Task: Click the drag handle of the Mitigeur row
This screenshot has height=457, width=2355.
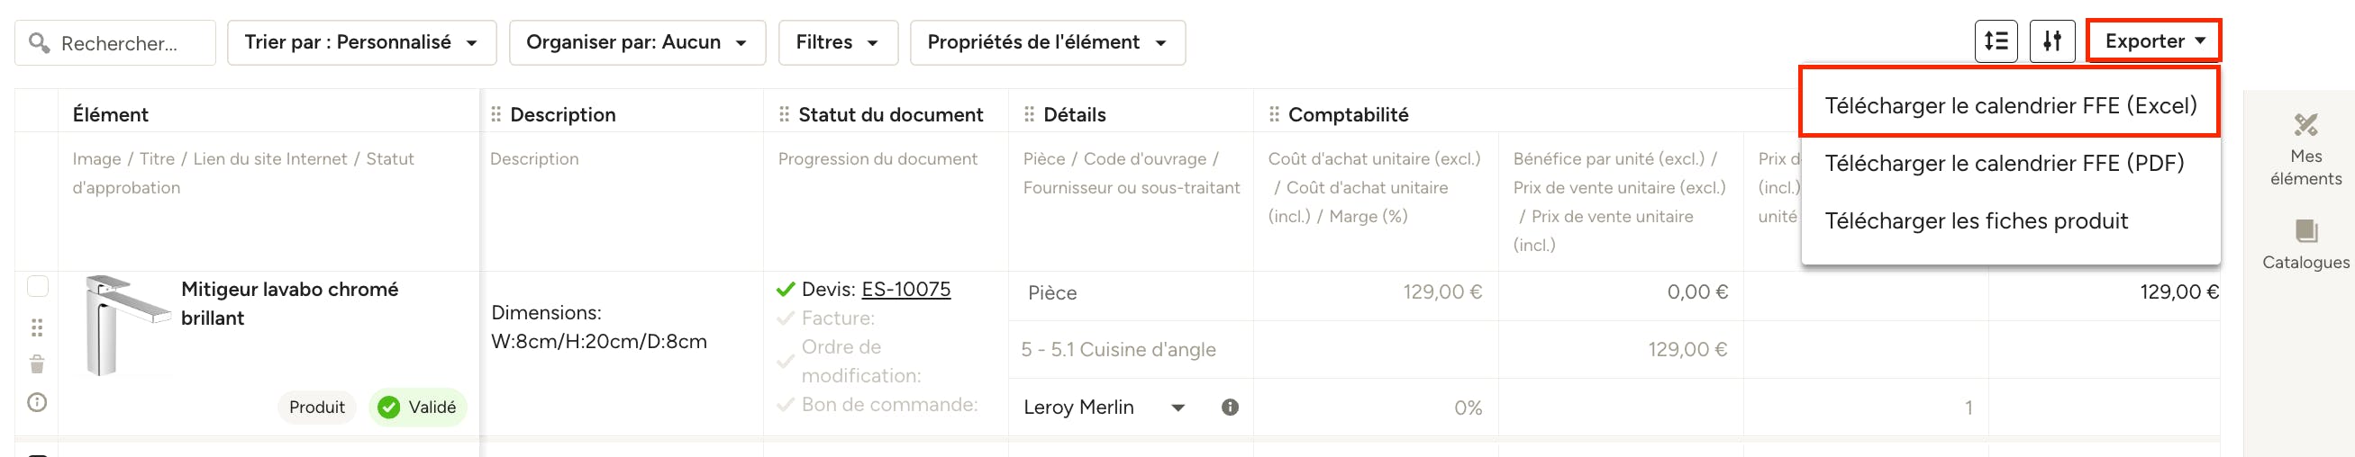Action: [x=37, y=327]
